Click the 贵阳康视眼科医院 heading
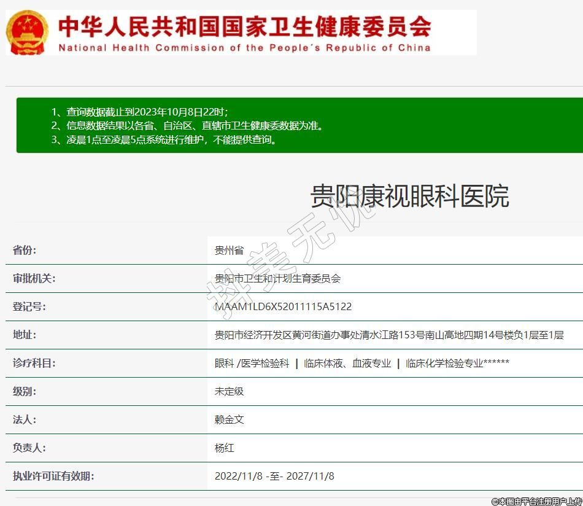The height and width of the screenshot is (506, 583). click(x=409, y=197)
